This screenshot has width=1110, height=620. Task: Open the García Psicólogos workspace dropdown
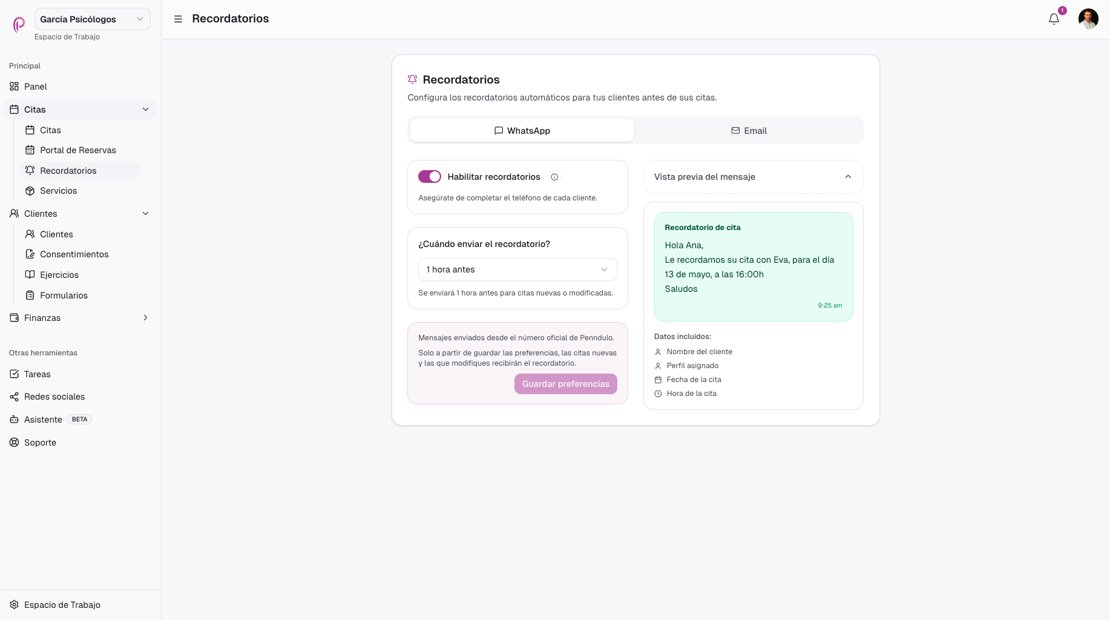[92, 19]
